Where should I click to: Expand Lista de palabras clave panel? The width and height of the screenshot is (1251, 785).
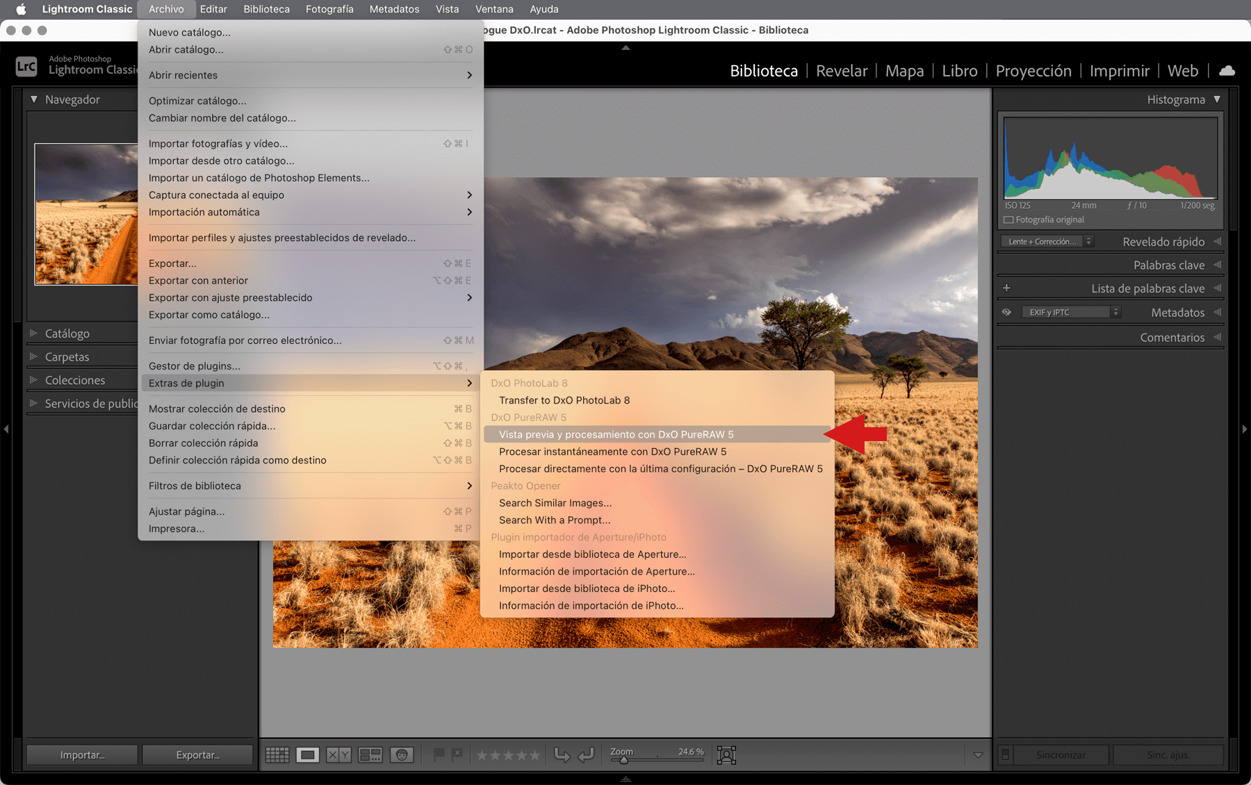coord(1217,288)
